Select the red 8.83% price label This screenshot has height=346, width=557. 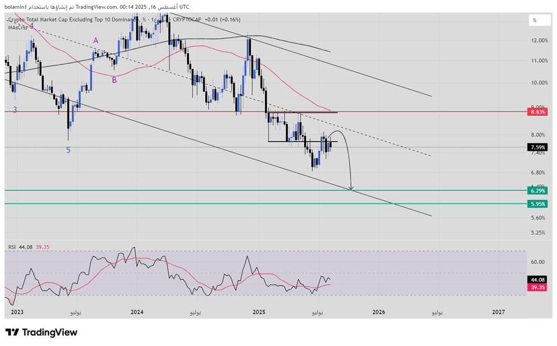pyautogui.click(x=537, y=112)
